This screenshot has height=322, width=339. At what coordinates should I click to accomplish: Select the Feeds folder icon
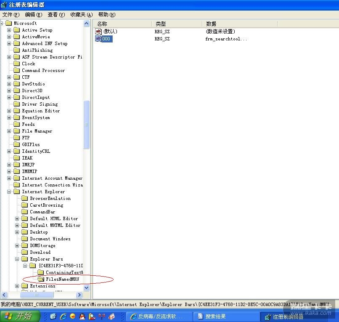click(x=17, y=124)
